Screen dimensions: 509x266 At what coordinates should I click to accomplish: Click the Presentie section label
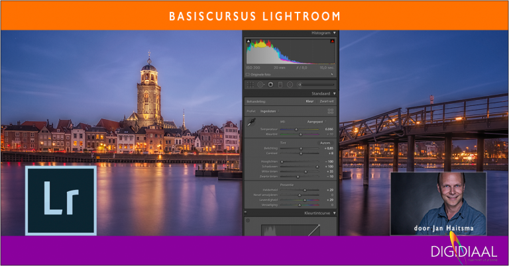[287, 185]
